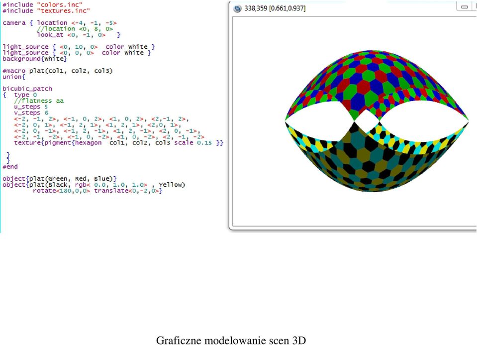Click the rotate<180,0,0> translate<0,-2,0> line
The width and height of the screenshot is (477, 345).
(x=97, y=191)
